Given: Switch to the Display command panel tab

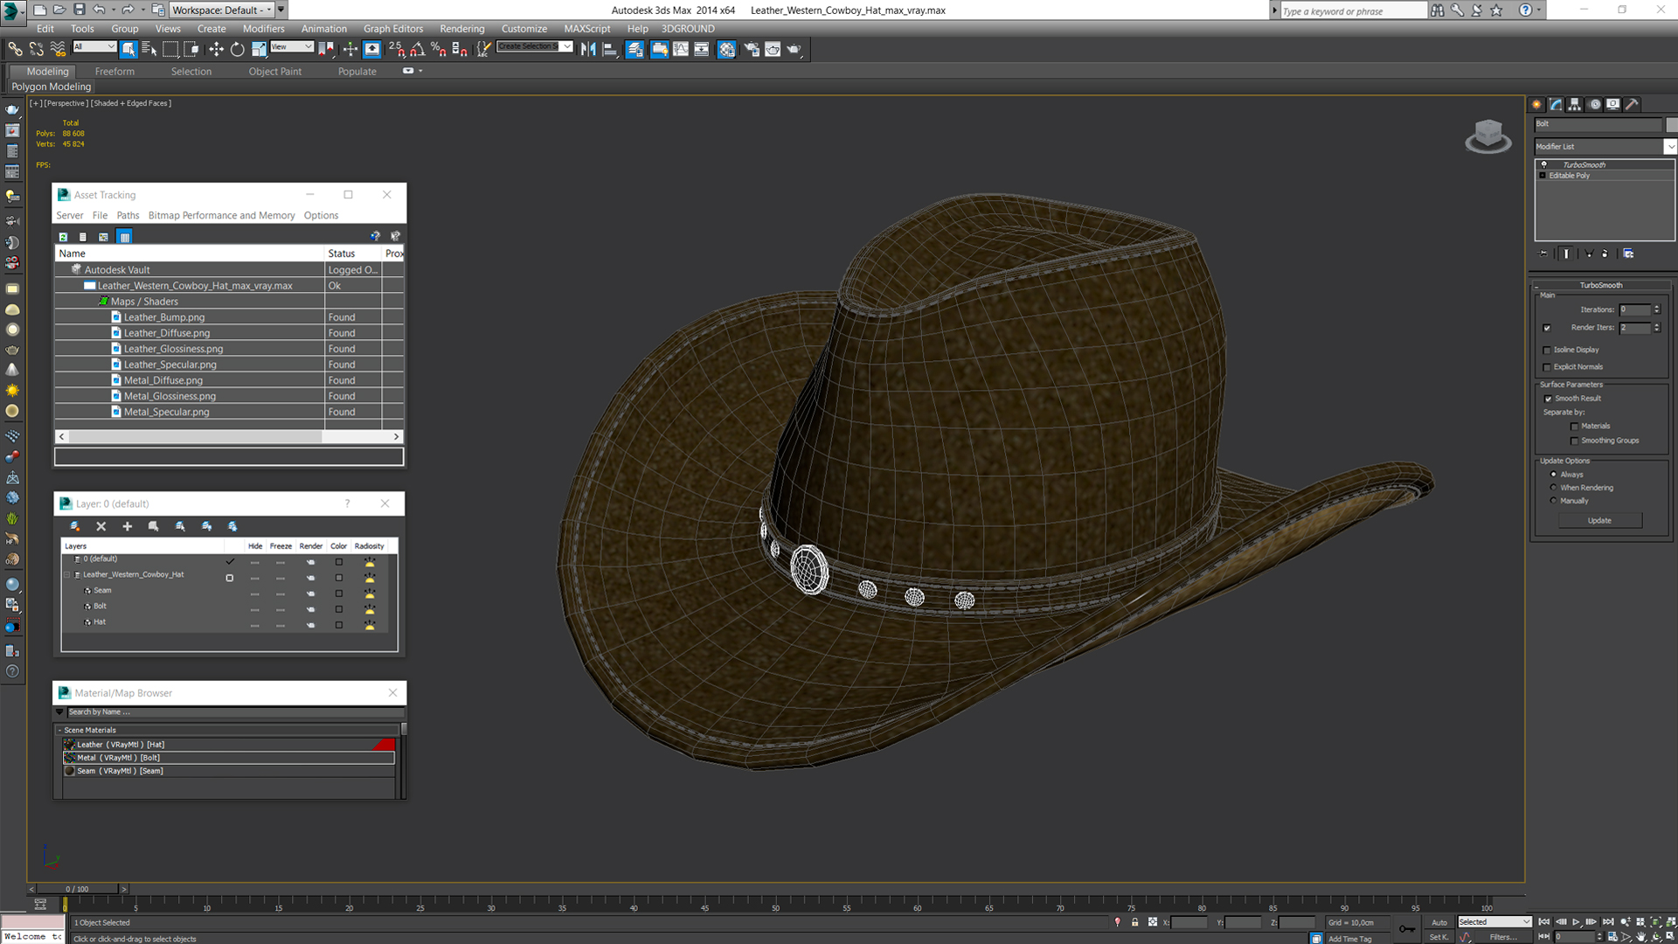Looking at the screenshot, I should point(1613,104).
